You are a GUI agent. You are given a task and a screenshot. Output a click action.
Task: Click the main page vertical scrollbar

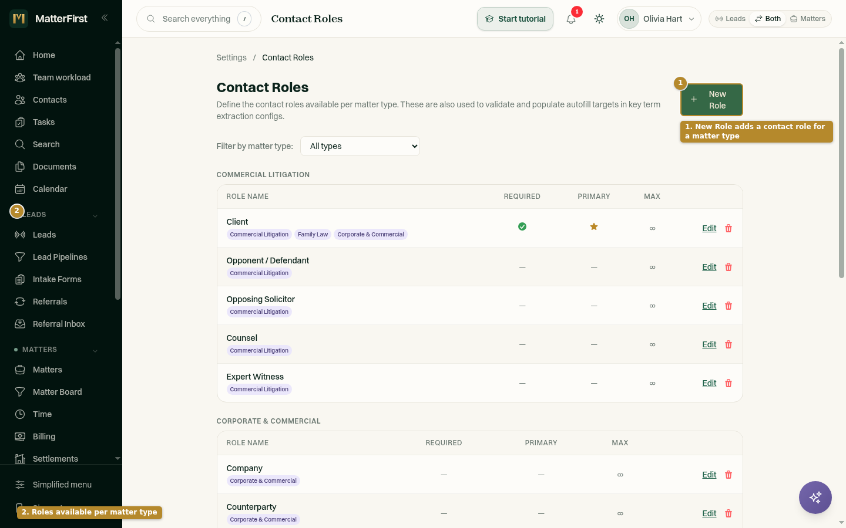coord(841,163)
